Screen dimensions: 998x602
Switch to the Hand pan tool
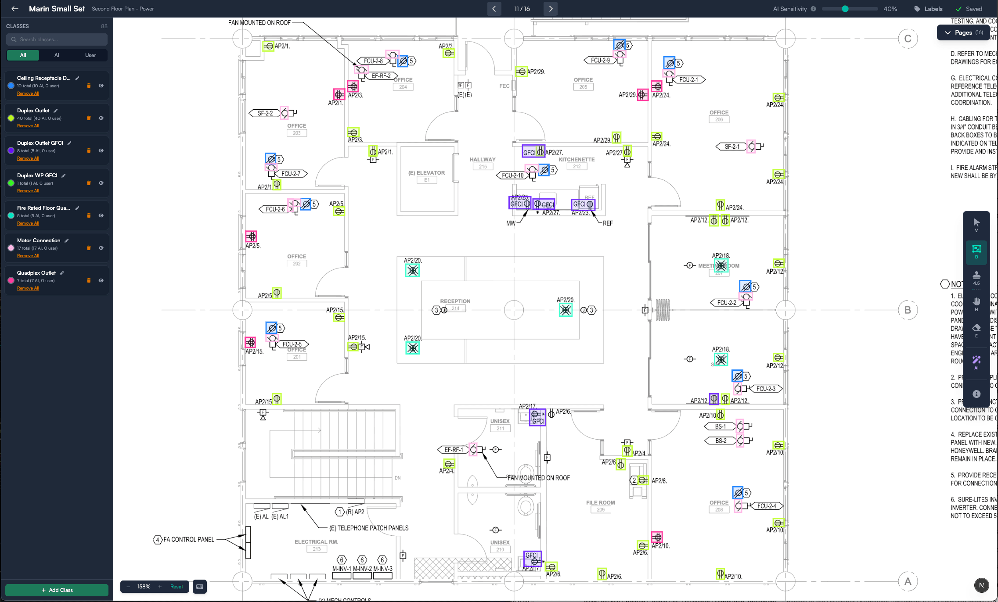[976, 304]
